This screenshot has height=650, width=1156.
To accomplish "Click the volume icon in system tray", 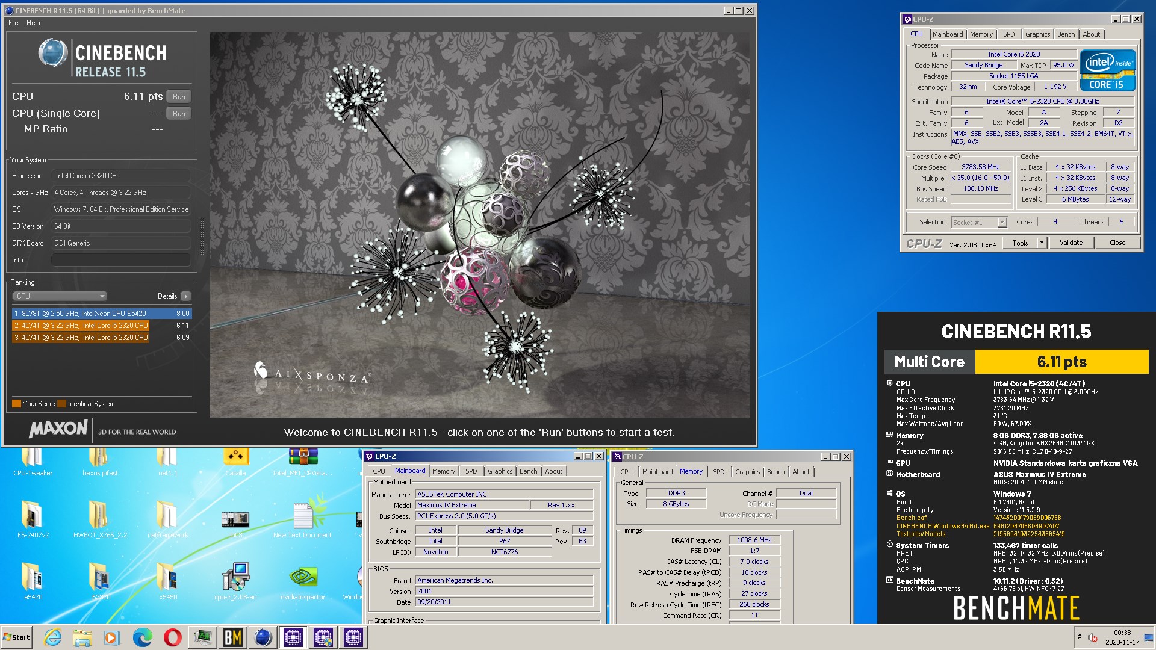I will point(1093,637).
